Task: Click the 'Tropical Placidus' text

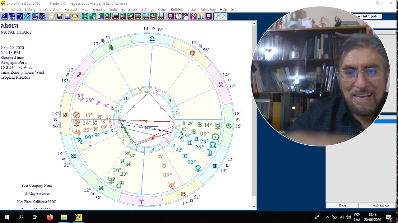Action: coord(15,77)
